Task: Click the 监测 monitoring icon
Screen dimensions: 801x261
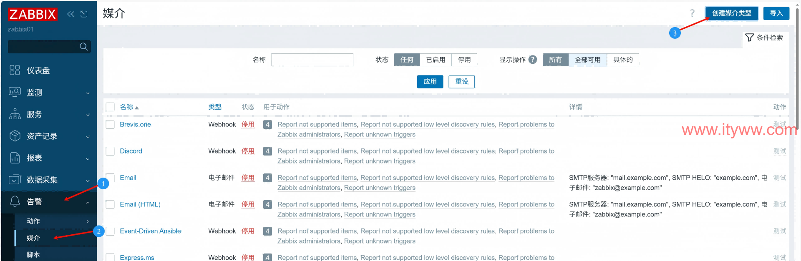Action: coord(15,92)
